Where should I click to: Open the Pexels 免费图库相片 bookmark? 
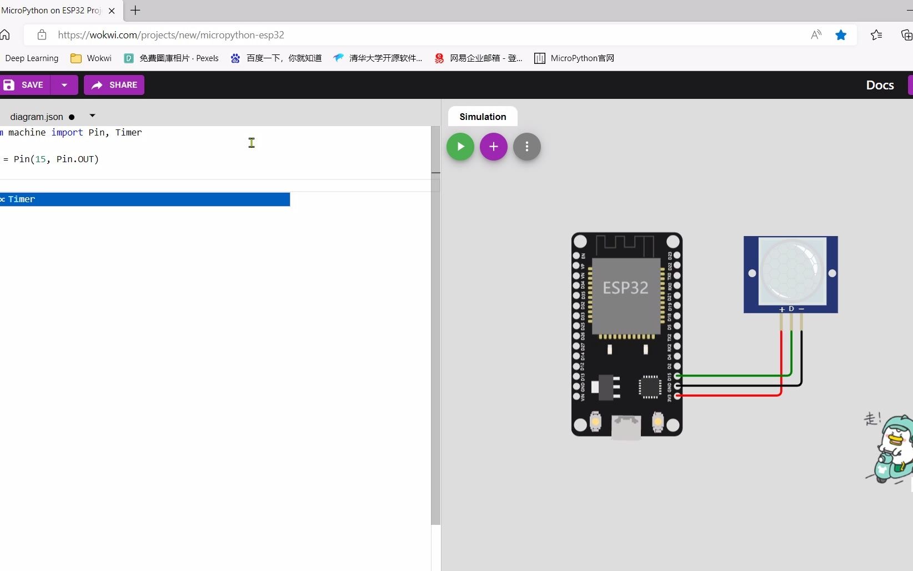171,58
